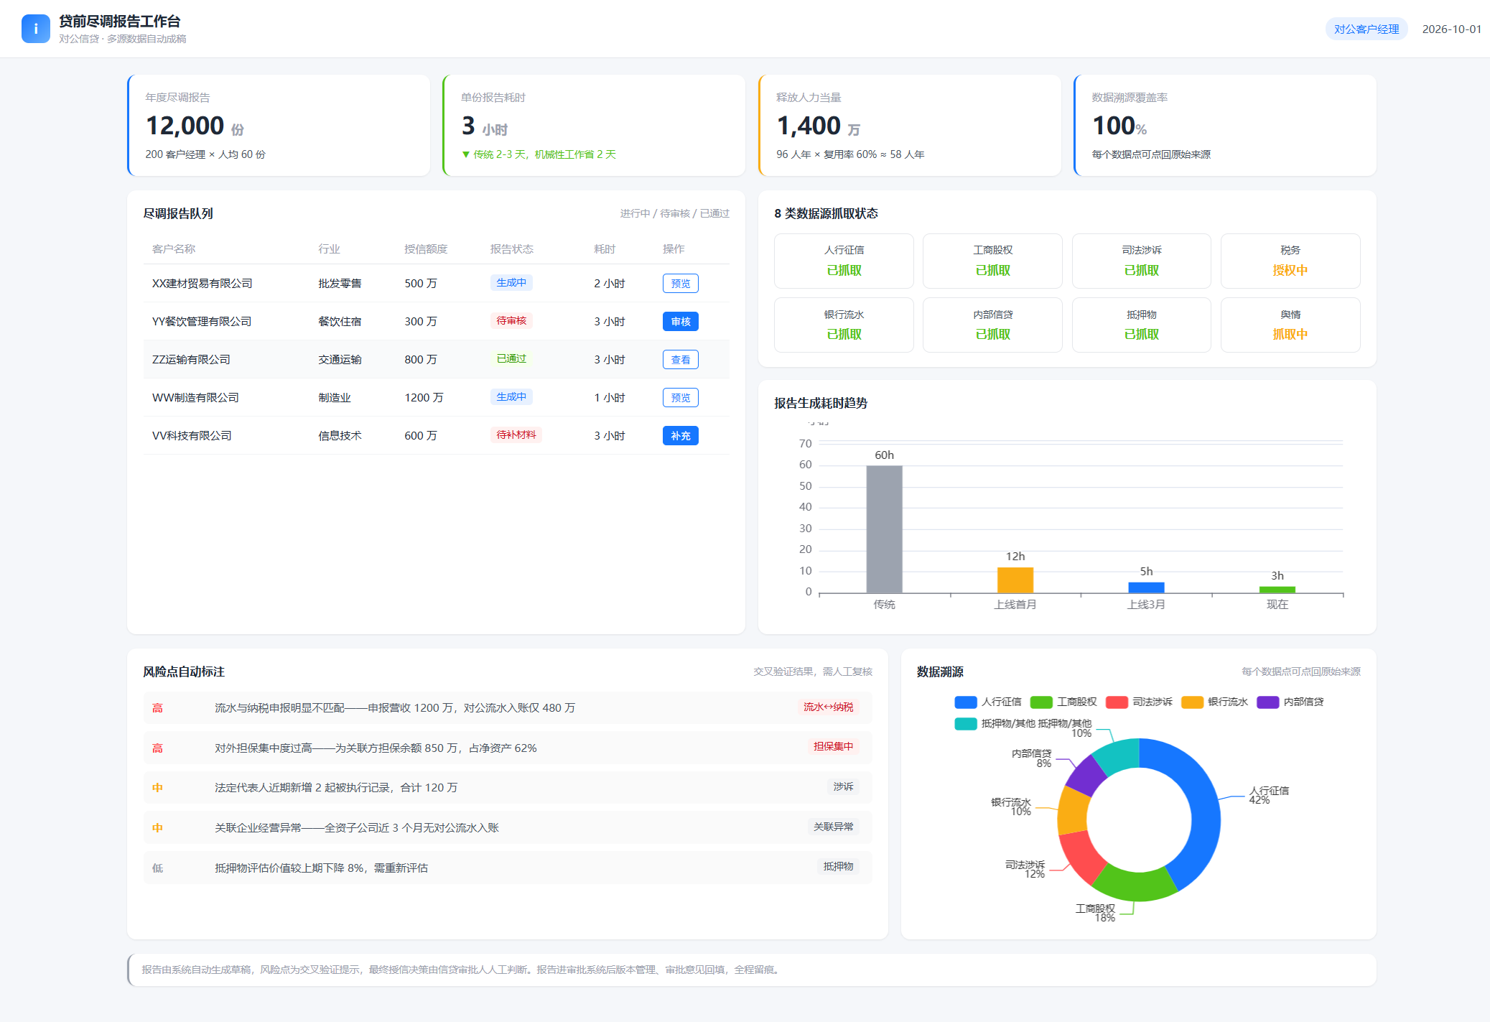The height and width of the screenshot is (1022, 1490).
Task: Click the 生成中 status of XX建材贸易有限公司
Action: [511, 283]
